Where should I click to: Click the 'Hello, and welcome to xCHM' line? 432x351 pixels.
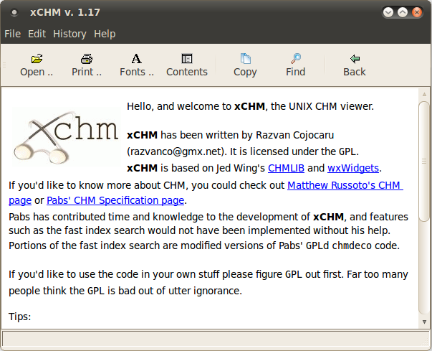point(250,106)
